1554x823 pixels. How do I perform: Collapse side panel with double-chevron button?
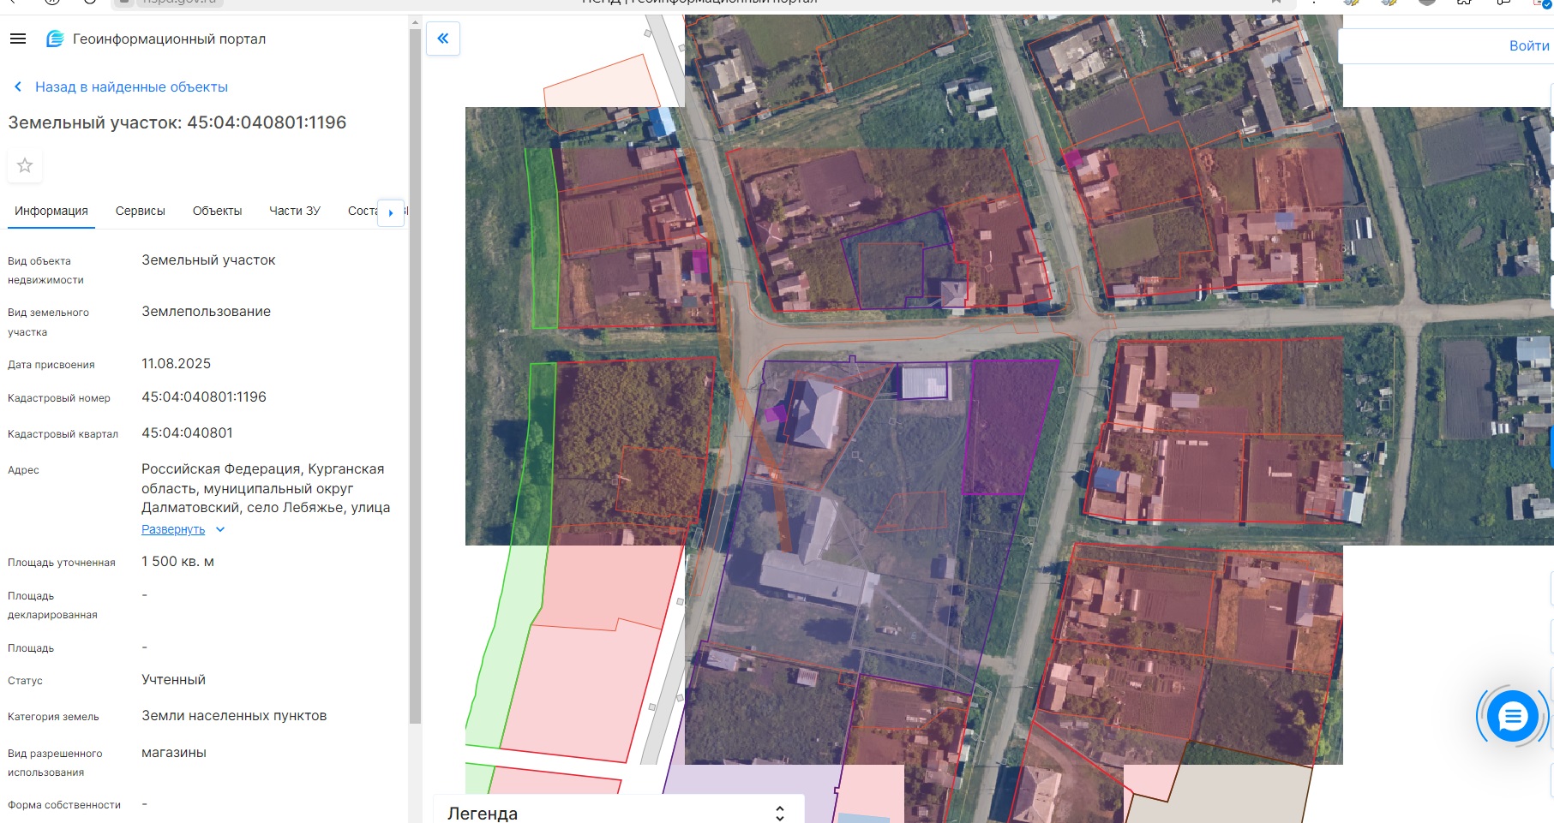443,39
